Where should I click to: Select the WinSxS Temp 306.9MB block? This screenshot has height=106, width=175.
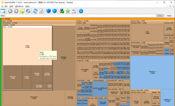(80, 28)
